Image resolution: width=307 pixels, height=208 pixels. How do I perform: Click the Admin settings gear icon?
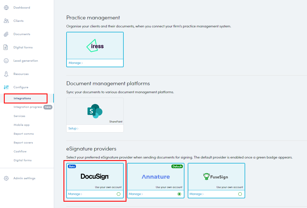6,178
